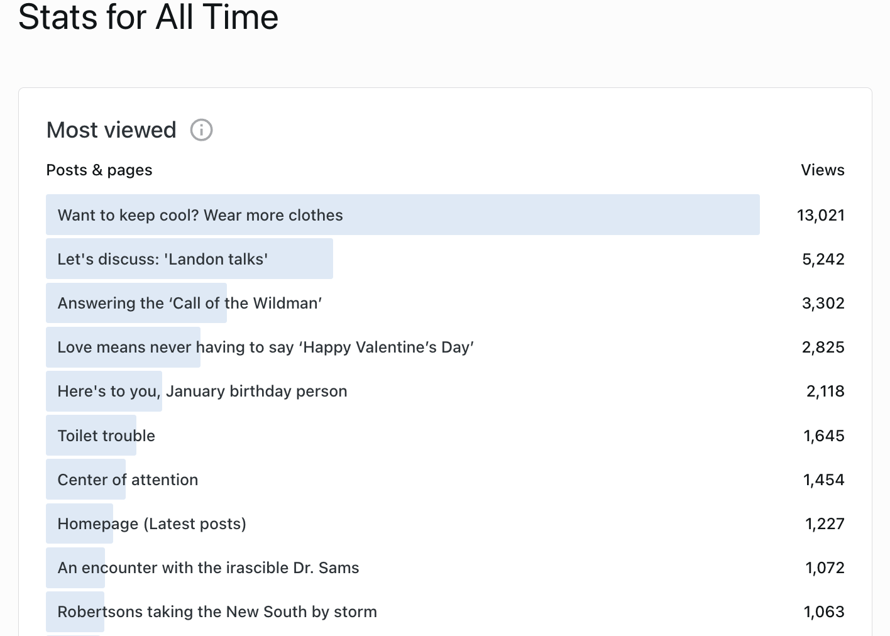Click the 5,242 views count
This screenshot has height=636, width=890.
point(823,260)
